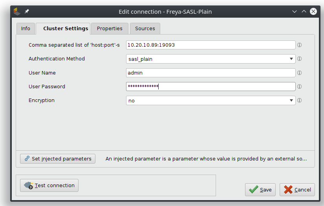Close the Edit connection dialog
The width and height of the screenshot is (324, 206).
(x=313, y=11)
